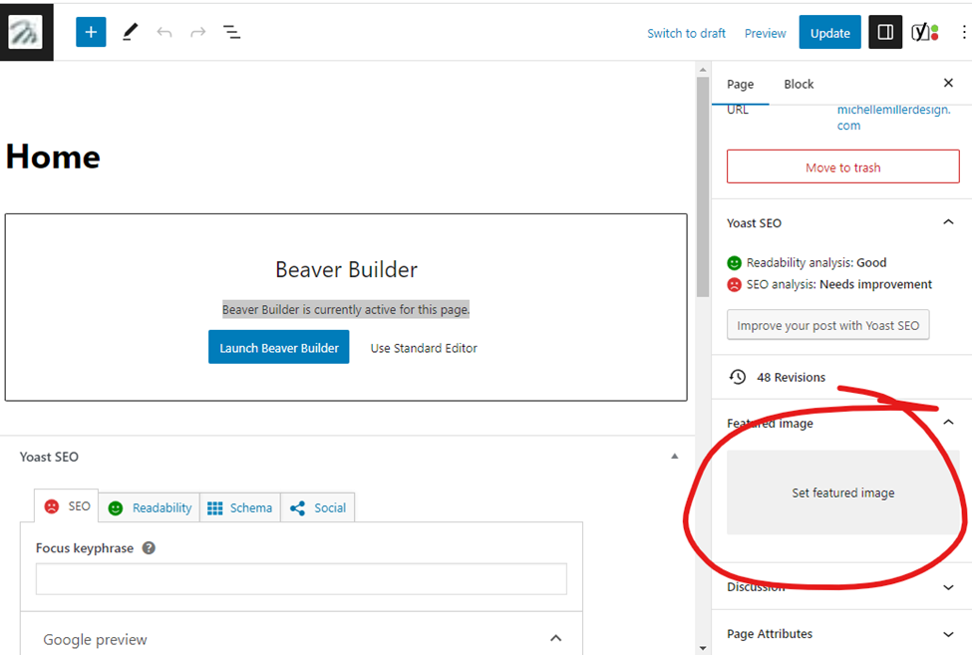Click the Home page title
This screenshot has height=655, width=972.
click(x=53, y=157)
